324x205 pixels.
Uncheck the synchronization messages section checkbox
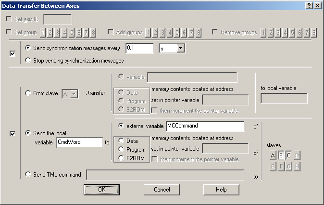coord(13,53)
